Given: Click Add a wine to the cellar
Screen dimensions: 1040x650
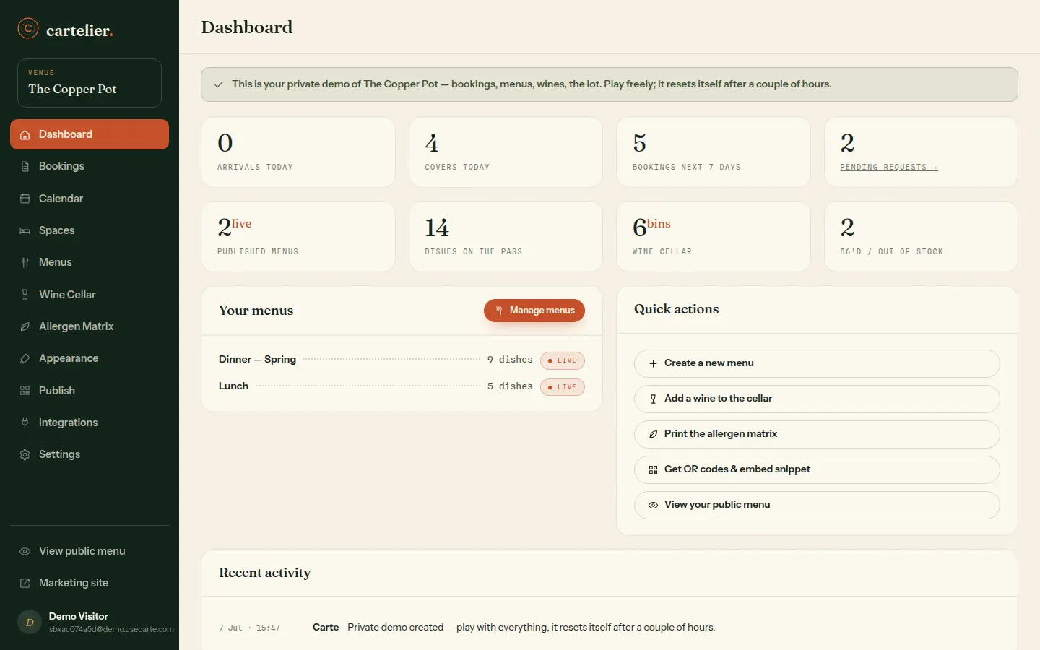Looking at the screenshot, I should coord(817,399).
